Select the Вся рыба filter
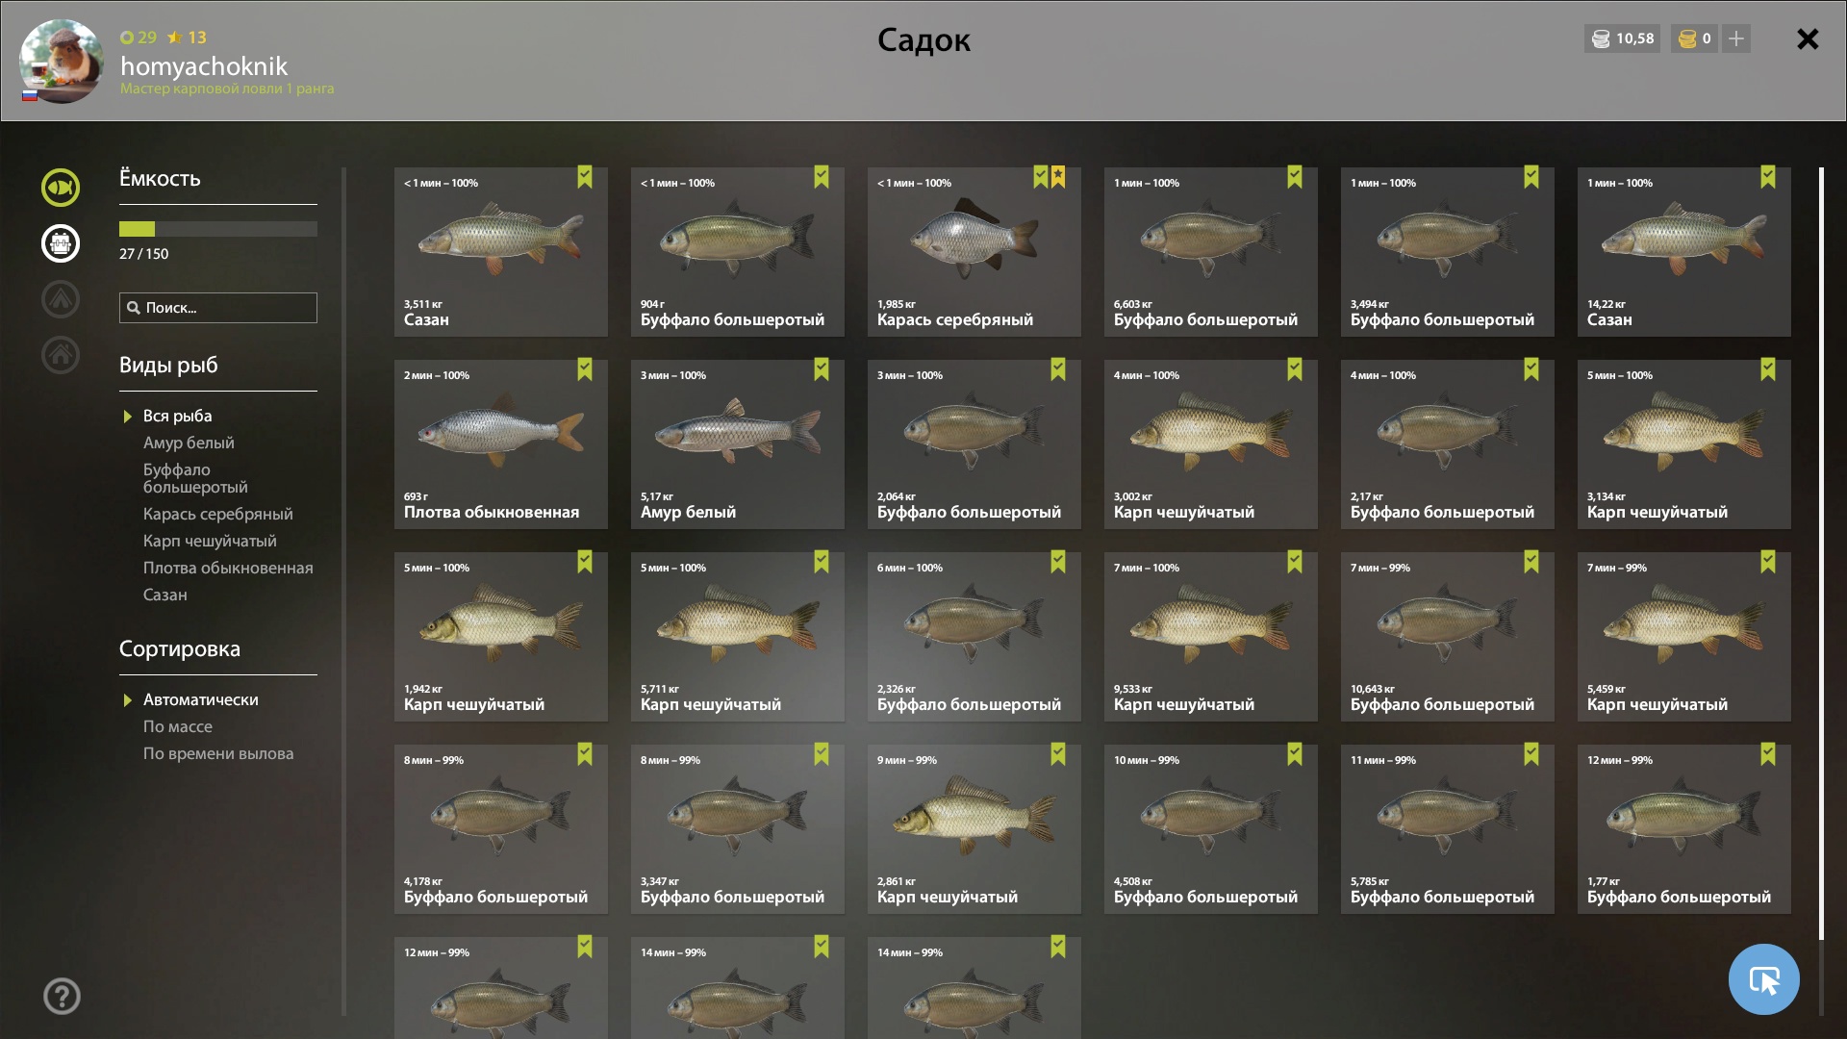This screenshot has width=1847, height=1039. [177, 416]
